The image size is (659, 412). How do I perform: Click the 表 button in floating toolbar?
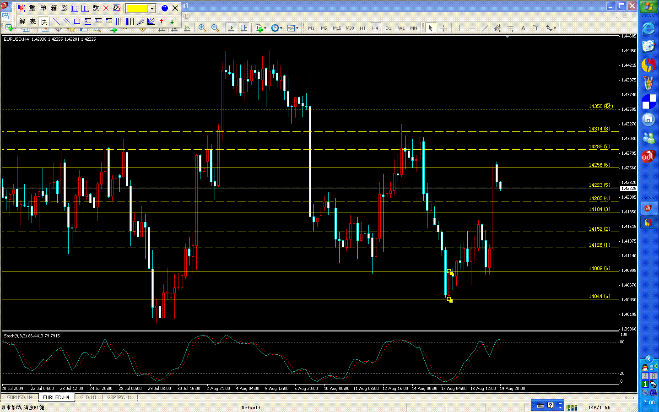32,22
